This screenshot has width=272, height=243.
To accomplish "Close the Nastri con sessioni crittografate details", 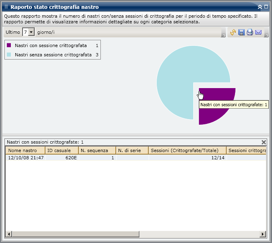I will (x=264, y=142).
